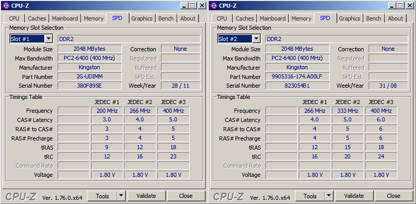Image resolution: width=416 pixels, height=204 pixels.
Task: Click CPU-Z app icon in right window title bar
Action: [213, 6]
